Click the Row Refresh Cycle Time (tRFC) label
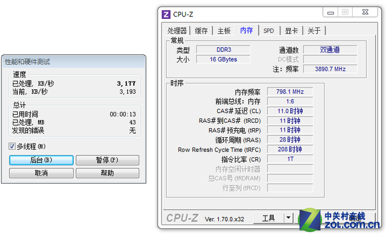This screenshot has height=238, width=386. pyautogui.click(x=220, y=150)
